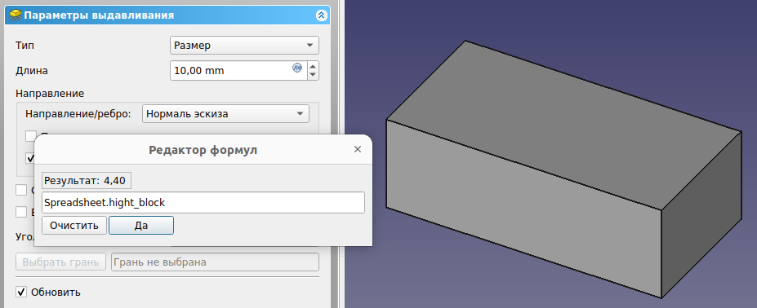
Task: Click the Длина field with 10,00 mm
Action: 238,70
